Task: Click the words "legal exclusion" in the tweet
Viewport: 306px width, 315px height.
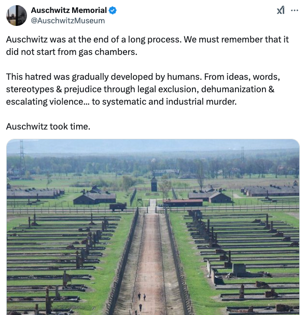Action: (x=168, y=90)
